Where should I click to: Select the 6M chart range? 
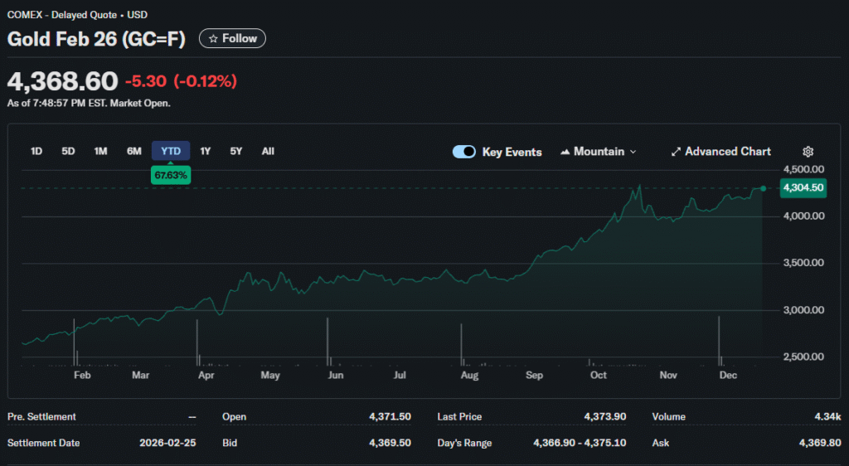133,151
